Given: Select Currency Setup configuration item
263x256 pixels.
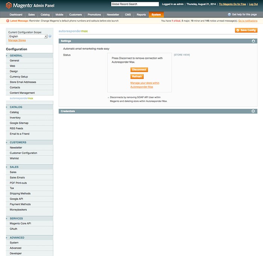Looking at the screenshot, I should click(x=30, y=77).
